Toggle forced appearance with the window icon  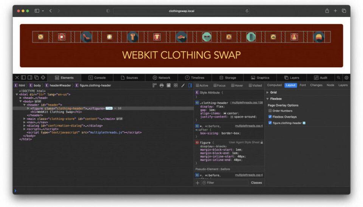[x=169, y=85]
